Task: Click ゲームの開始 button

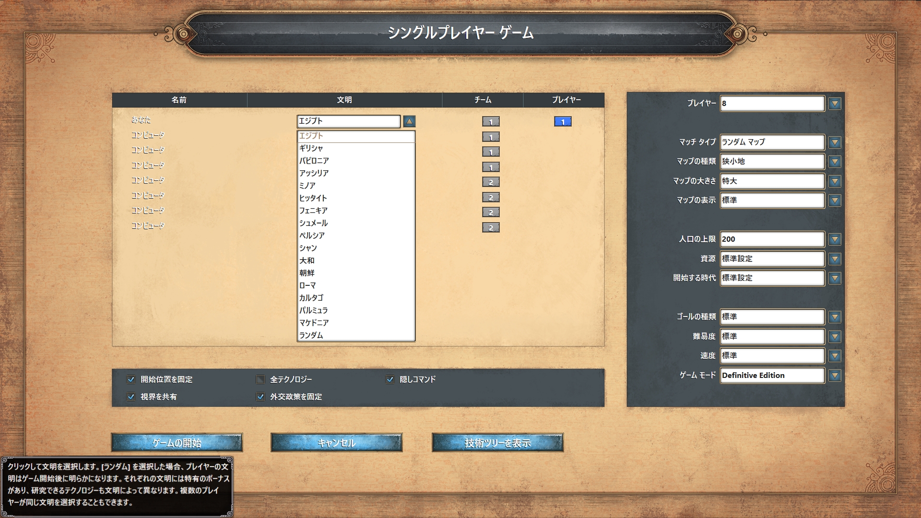Action: point(177,443)
